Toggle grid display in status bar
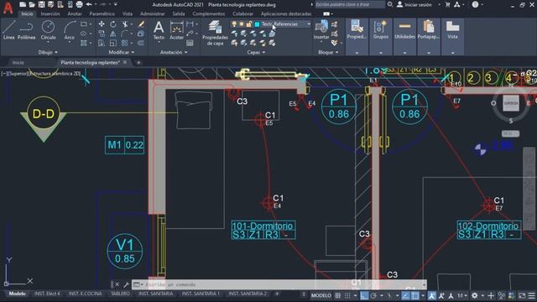This screenshot has height=302, width=537. (x=338, y=295)
